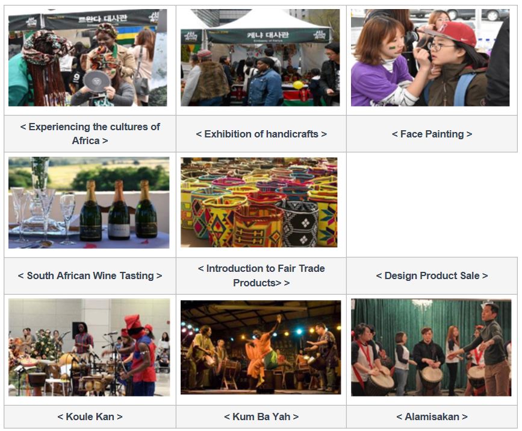Open the Kum Ba Yah dance photo
522x431 pixels.
pos(261,347)
